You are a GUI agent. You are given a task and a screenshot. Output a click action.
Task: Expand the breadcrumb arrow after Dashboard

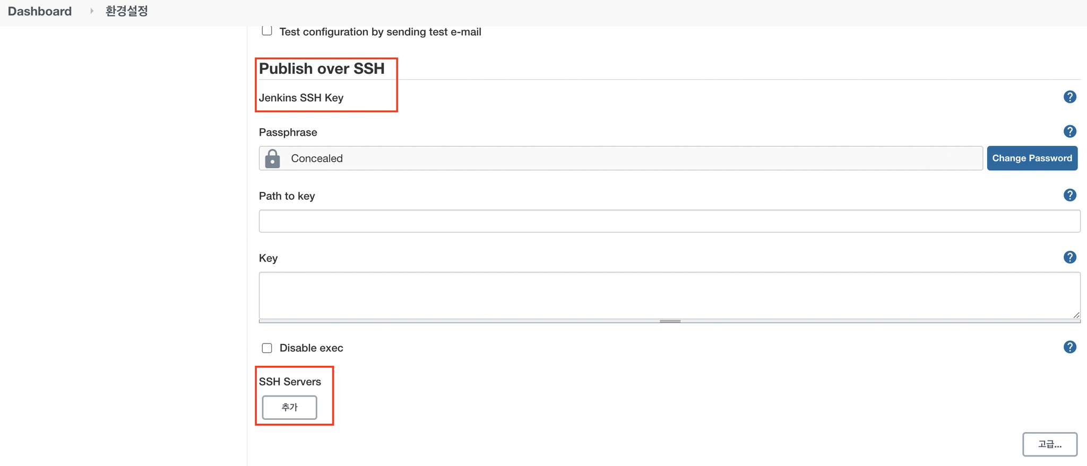tap(91, 11)
